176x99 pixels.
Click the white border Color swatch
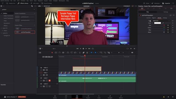(158, 23)
